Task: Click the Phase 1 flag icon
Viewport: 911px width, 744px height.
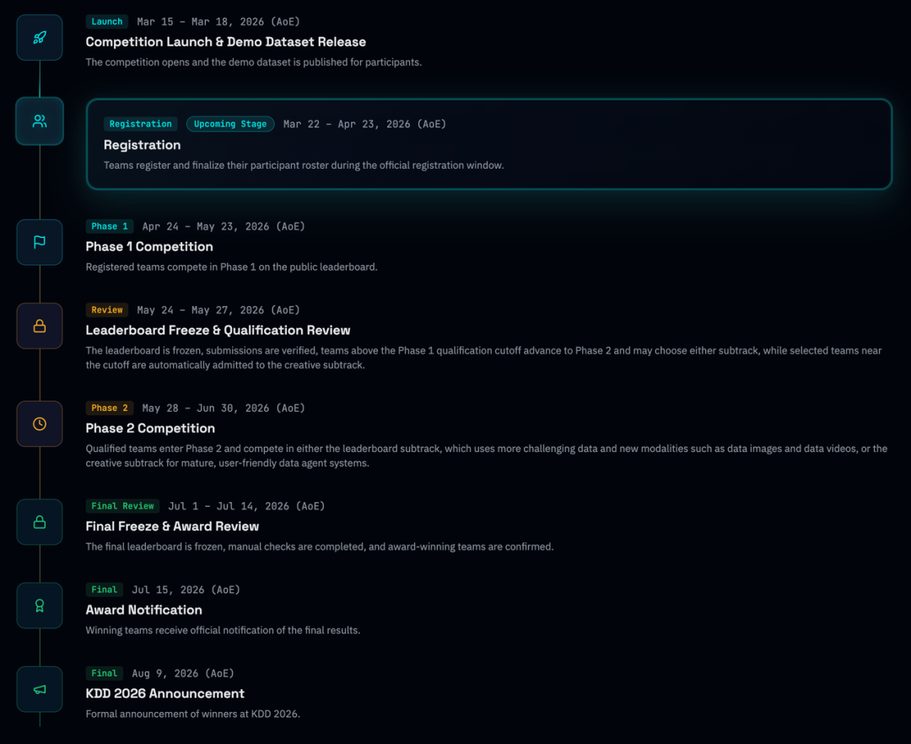Action: [40, 242]
